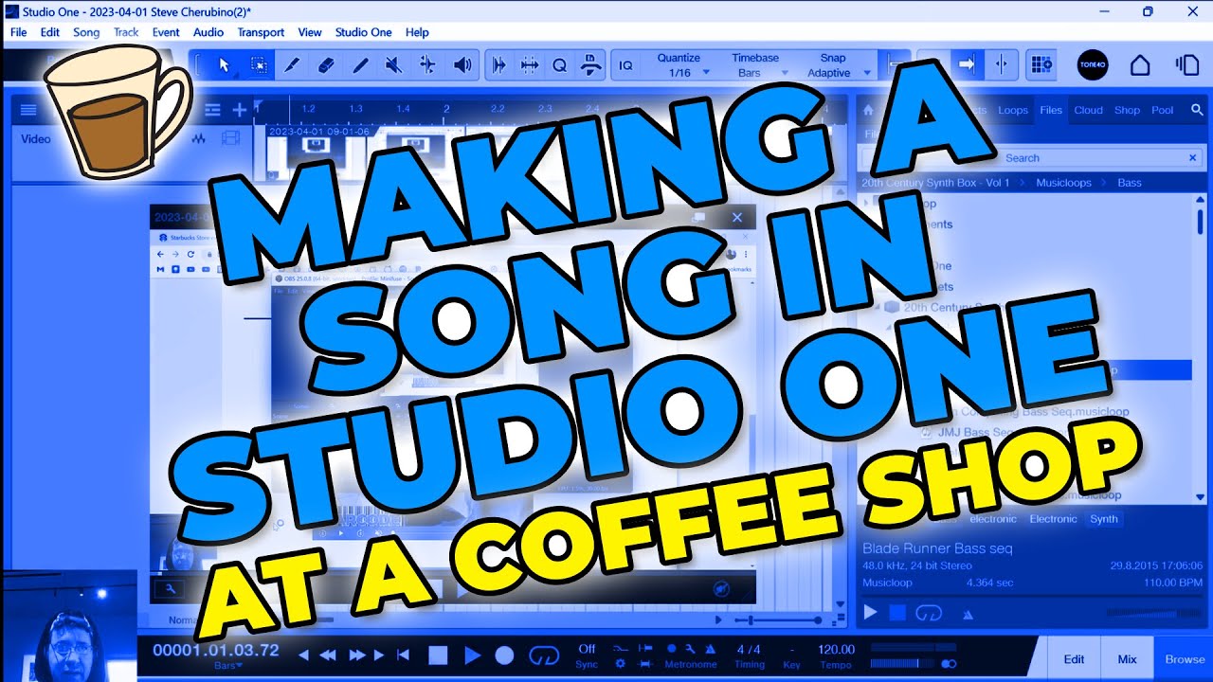Select the Listen speaker tool
This screenshot has height=682, width=1213.
tap(462, 65)
